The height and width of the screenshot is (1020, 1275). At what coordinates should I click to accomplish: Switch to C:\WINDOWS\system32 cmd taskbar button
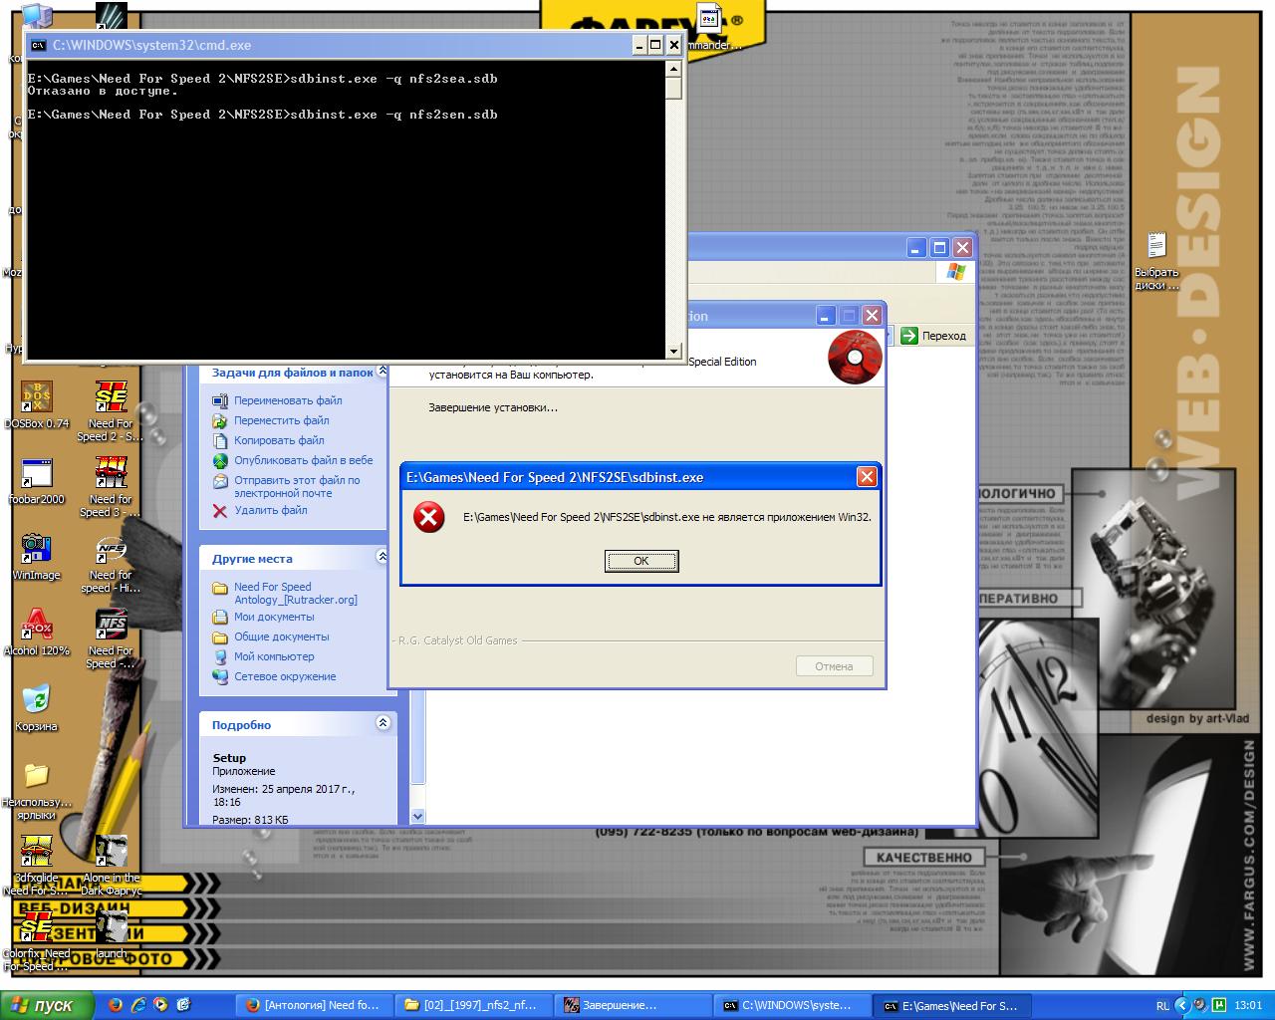(792, 1005)
